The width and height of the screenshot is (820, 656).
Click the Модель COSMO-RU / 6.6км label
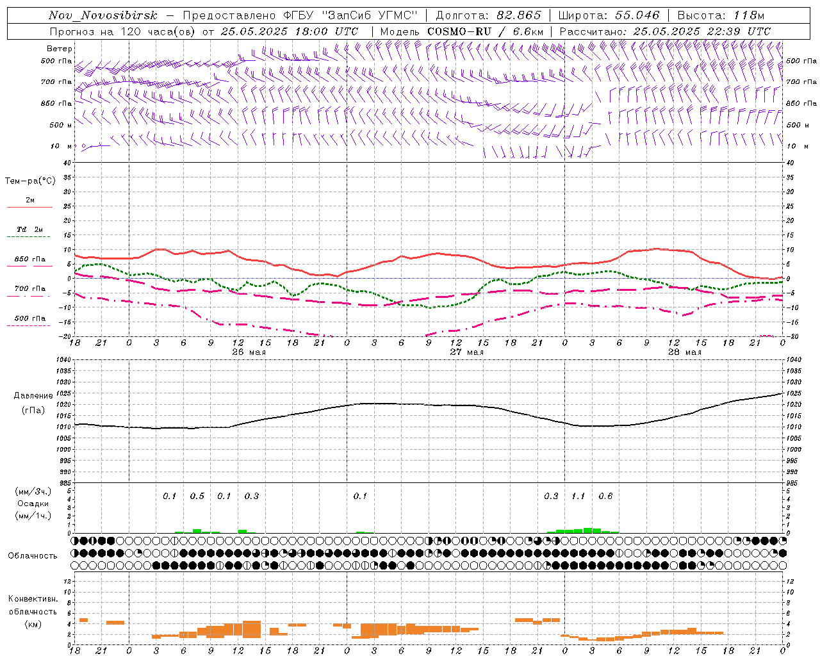tap(462, 31)
